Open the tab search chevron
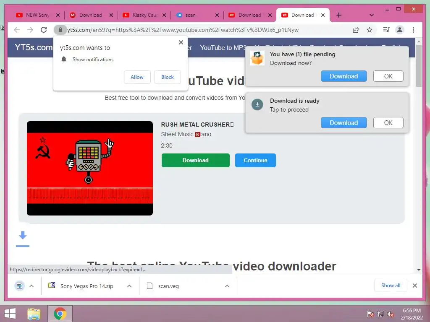Image resolution: width=430 pixels, height=322 pixels. click(372, 15)
